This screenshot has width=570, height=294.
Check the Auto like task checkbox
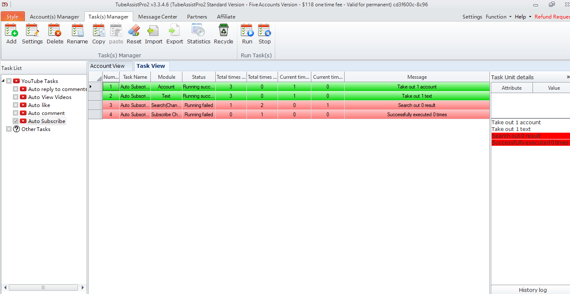pyautogui.click(x=16, y=105)
